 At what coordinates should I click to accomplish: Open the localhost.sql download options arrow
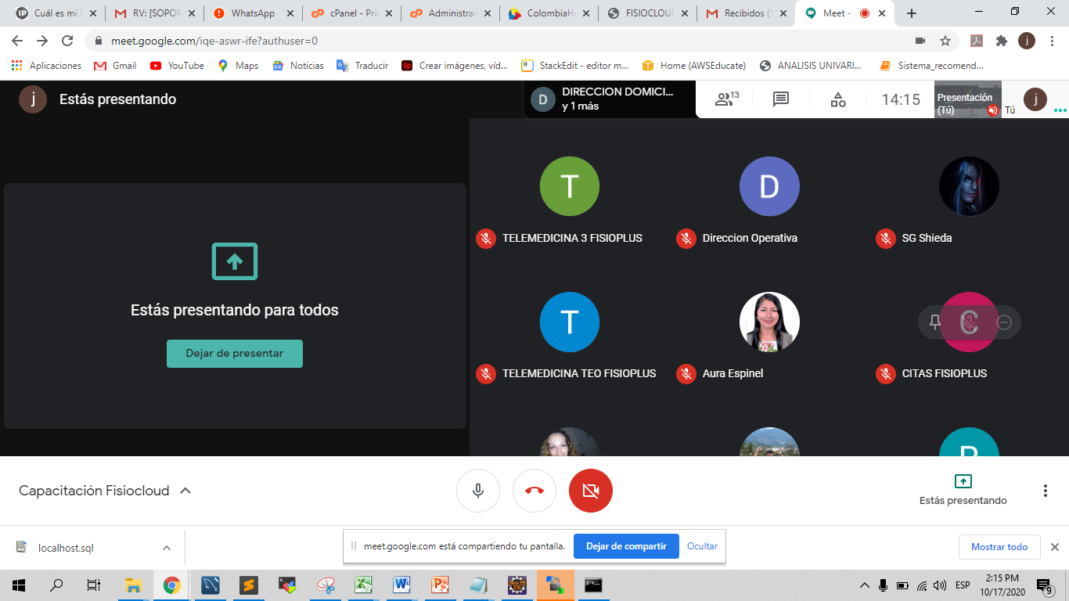pos(167,548)
